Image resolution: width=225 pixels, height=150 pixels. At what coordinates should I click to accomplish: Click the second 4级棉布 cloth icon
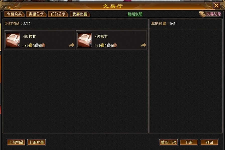[x=84, y=40]
